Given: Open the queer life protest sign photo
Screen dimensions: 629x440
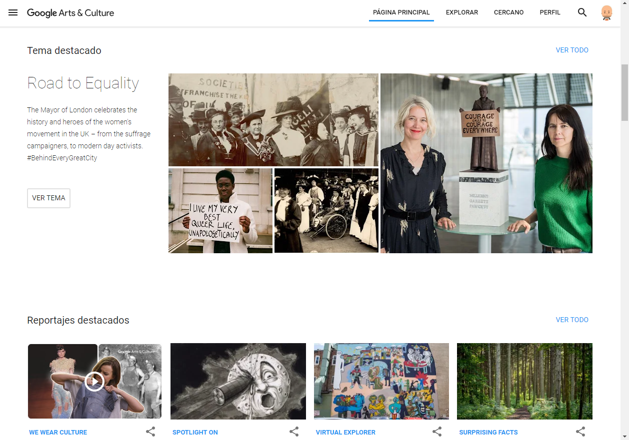Looking at the screenshot, I should [x=220, y=211].
